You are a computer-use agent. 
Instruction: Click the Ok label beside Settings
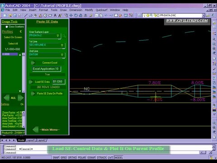[x=22, y=104]
